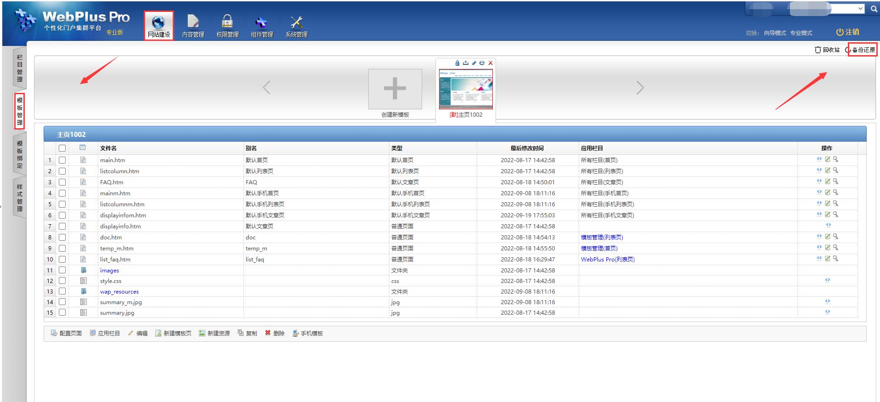Screen dimensions: 880x402
Task: Open the 网站建设 globe icon
Action: click(158, 23)
